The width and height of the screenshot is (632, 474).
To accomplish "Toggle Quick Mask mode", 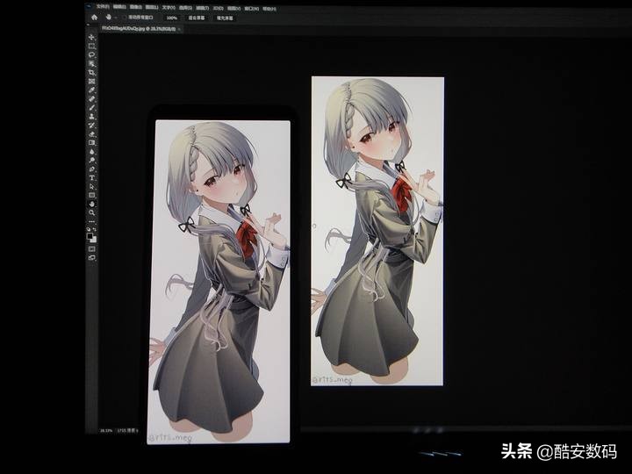I will (x=91, y=249).
